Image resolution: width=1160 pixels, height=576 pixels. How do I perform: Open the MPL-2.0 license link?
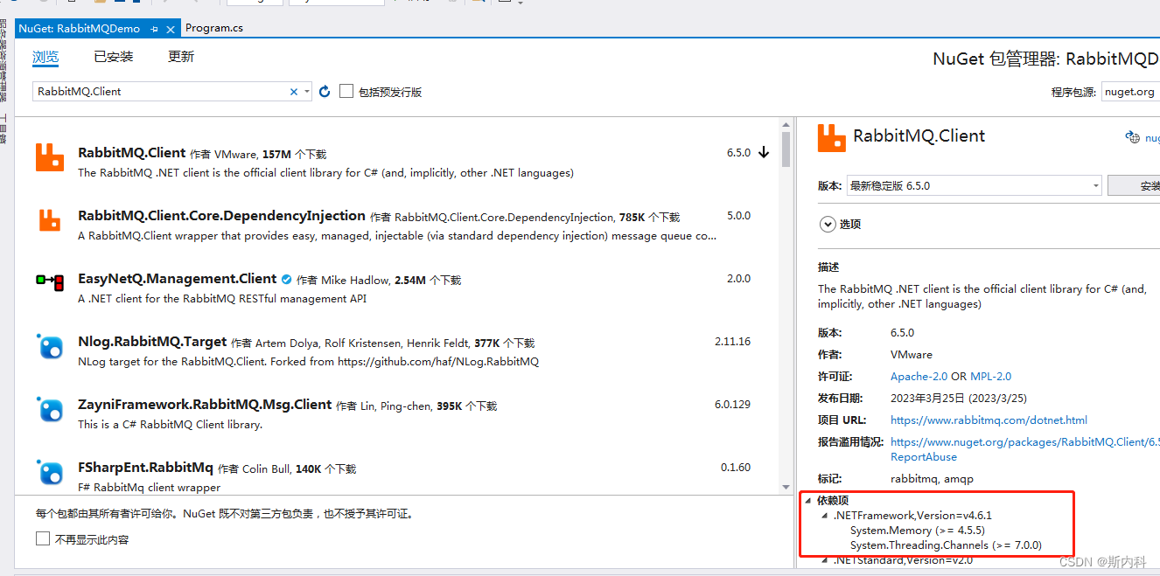click(x=990, y=376)
